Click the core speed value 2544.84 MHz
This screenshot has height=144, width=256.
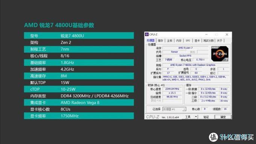pyautogui.click(x=172, y=89)
